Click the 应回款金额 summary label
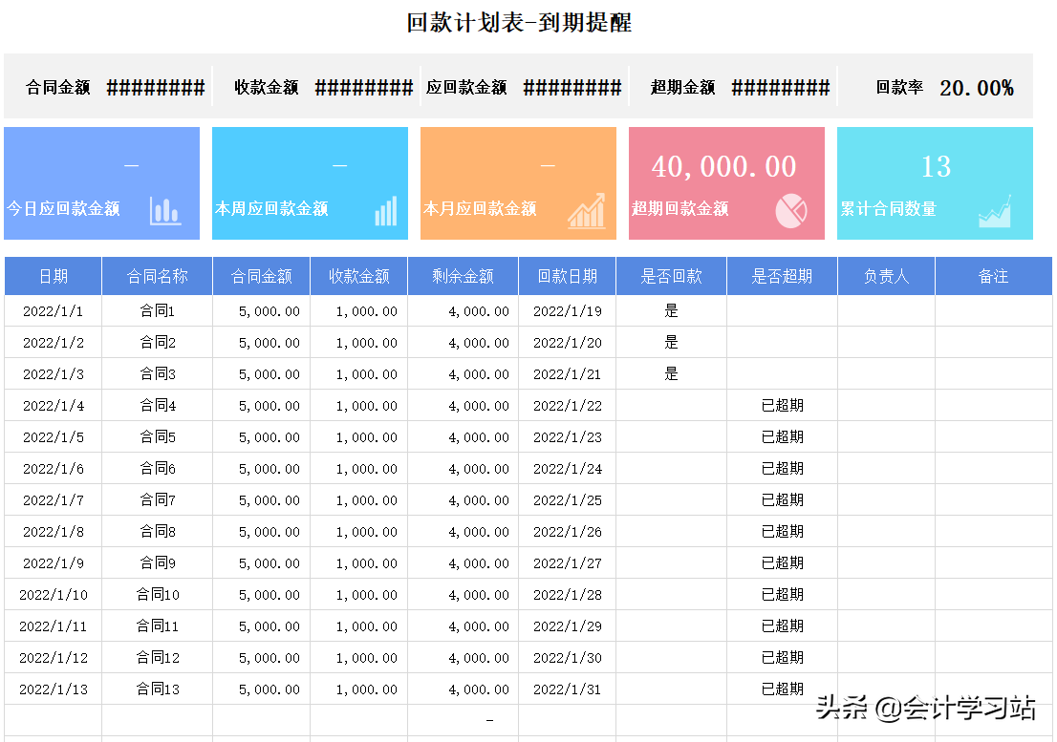Screen dimensions: 1057x742 click(466, 88)
